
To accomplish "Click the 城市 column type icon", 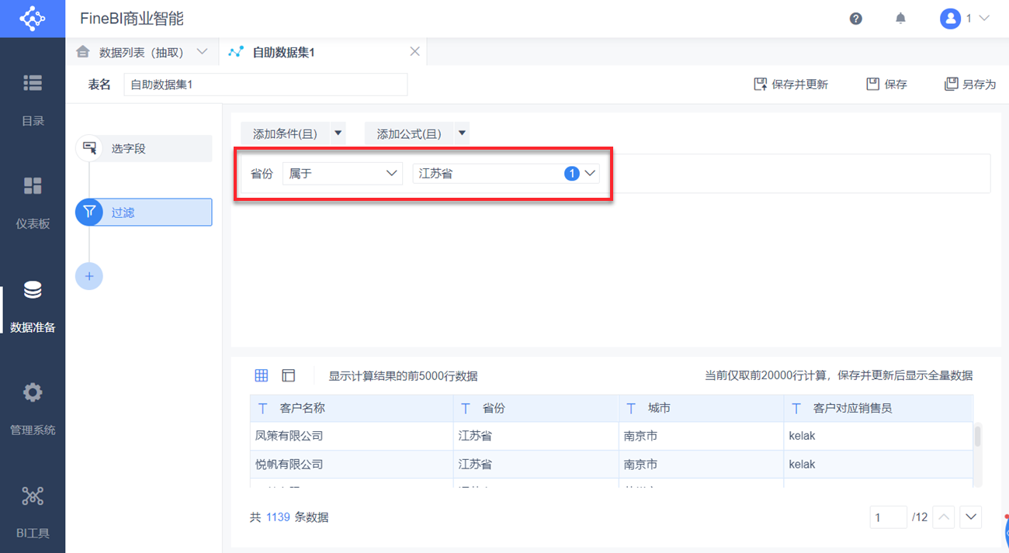I will (x=631, y=408).
